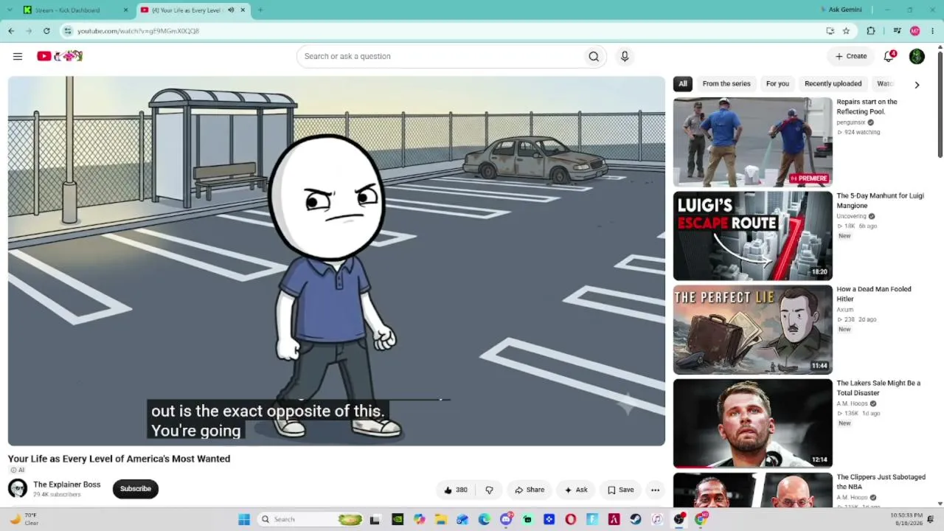Open more actions three-dot menu under video
The width and height of the screenshot is (944, 531).
(x=655, y=490)
